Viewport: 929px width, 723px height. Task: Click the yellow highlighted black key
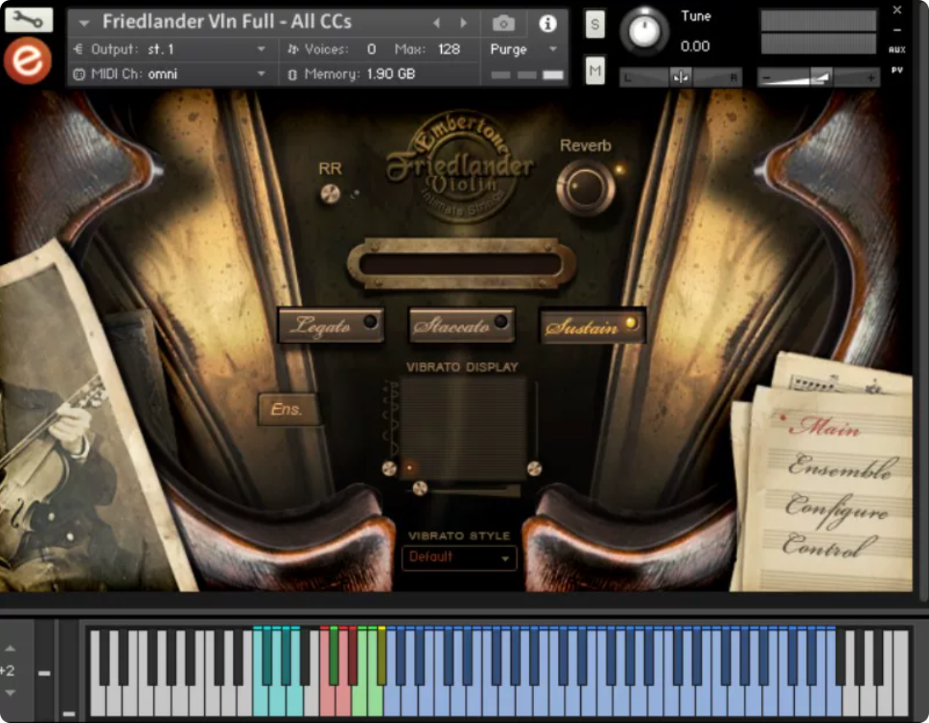pyautogui.click(x=382, y=657)
